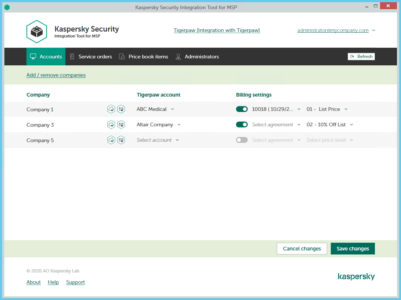
Task: Open the ABC Medical account dropdown
Action: [x=172, y=109]
